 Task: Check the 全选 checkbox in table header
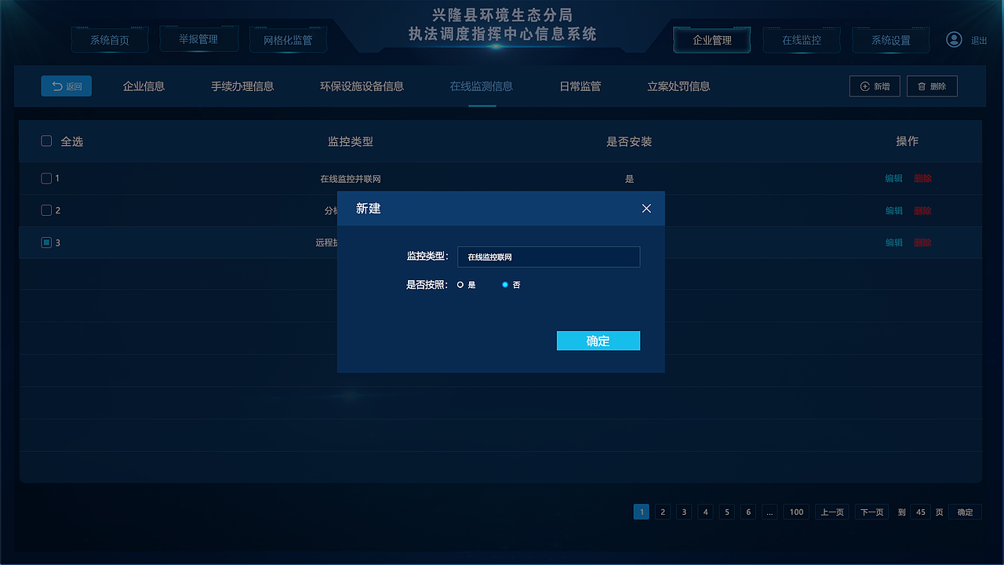point(46,141)
